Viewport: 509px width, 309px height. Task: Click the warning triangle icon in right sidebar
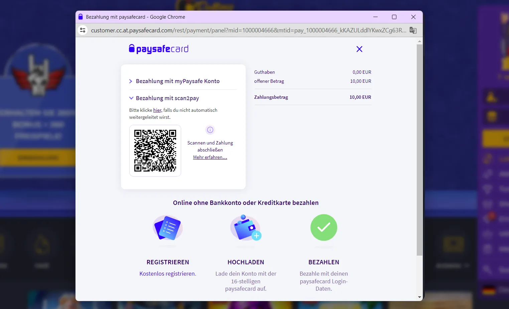(x=491, y=97)
